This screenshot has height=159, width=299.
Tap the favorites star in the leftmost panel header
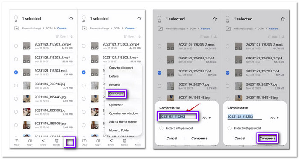coord(71,19)
